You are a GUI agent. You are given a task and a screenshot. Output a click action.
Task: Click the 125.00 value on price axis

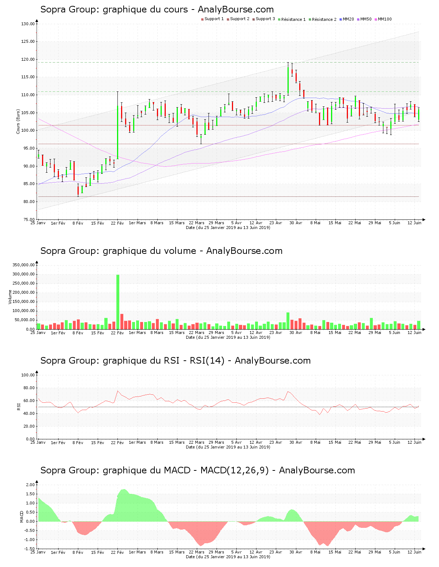[x=28, y=42]
